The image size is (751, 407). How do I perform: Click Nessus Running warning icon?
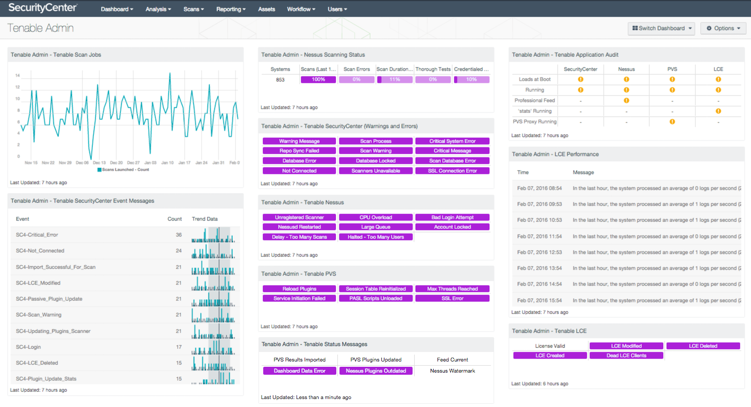click(627, 90)
